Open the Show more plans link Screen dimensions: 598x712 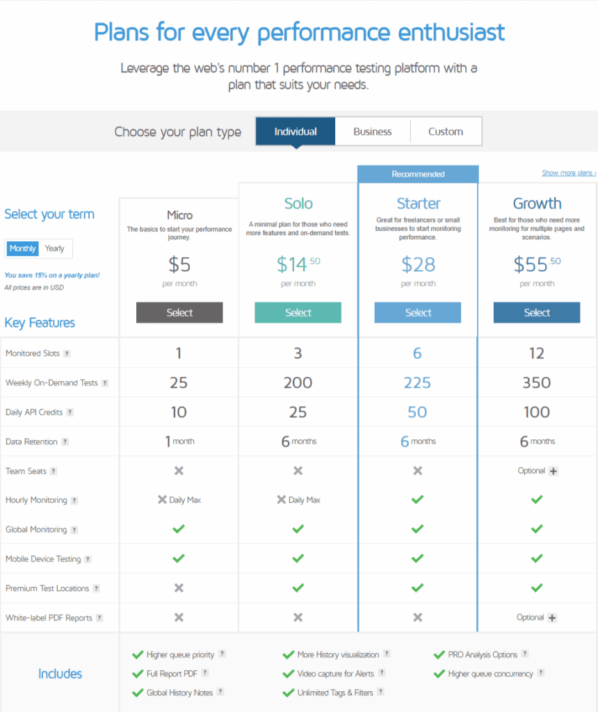coord(569,172)
